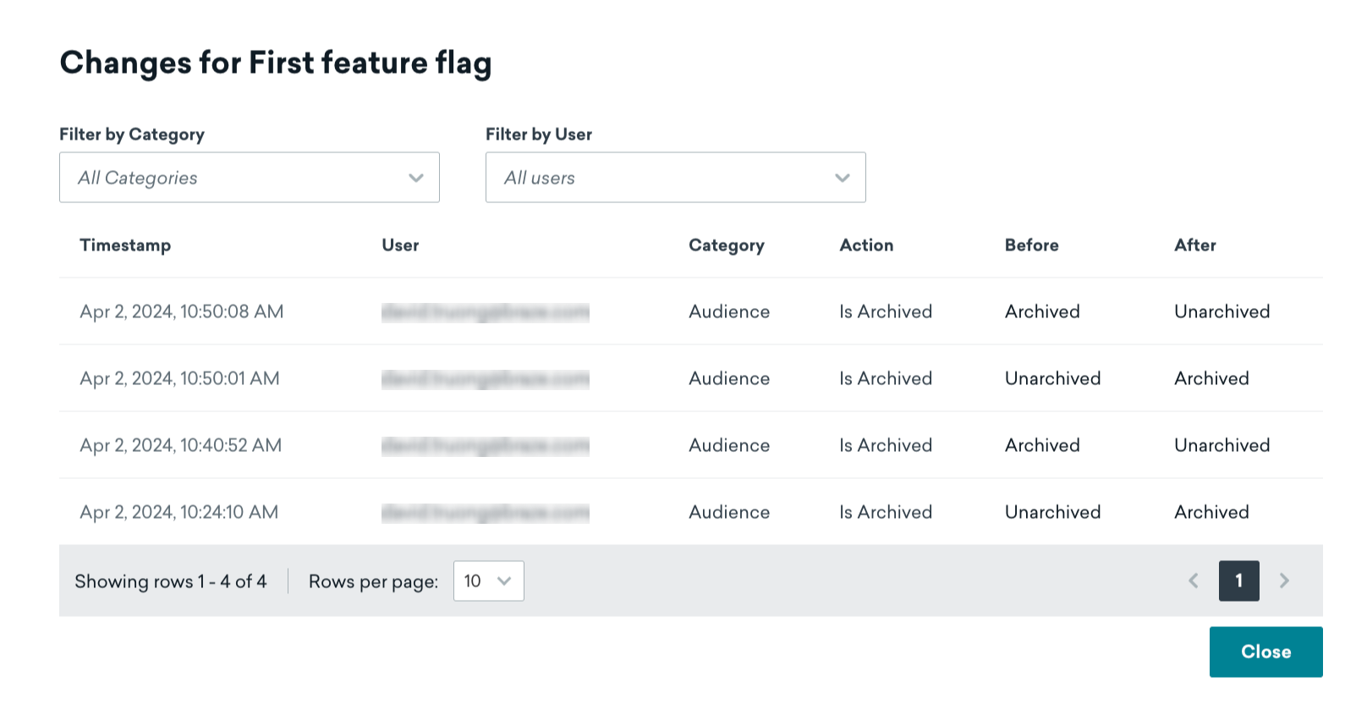Click Before value Archived in 10:40:52 row
This screenshot has height=721, width=1367.
[x=1042, y=445]
